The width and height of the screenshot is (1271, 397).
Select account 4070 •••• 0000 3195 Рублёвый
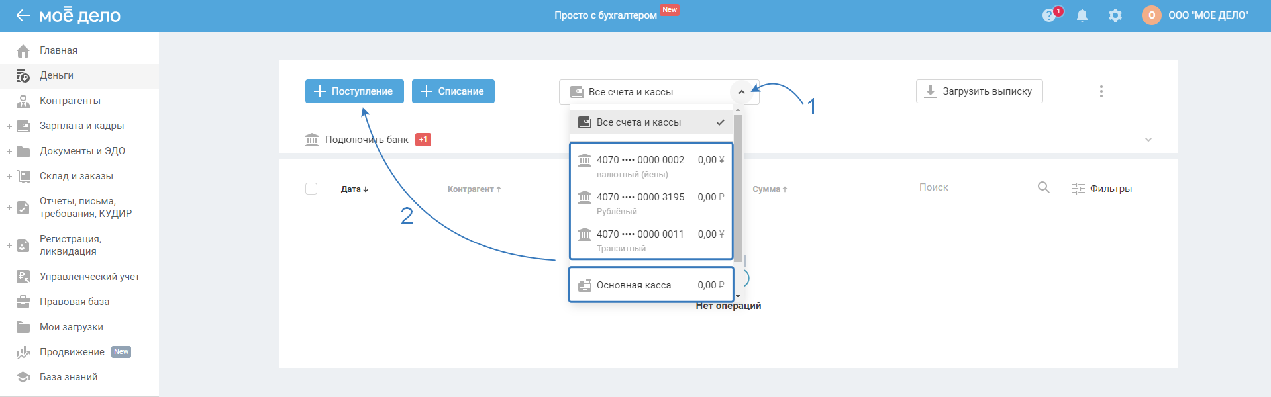pyautogui.click(x=652, y=204)
